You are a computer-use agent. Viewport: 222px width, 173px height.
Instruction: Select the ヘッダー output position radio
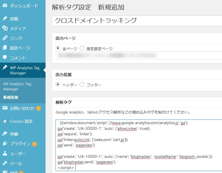pos(58,85)
